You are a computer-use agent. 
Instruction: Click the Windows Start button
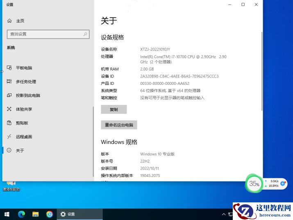pos(7,214)
